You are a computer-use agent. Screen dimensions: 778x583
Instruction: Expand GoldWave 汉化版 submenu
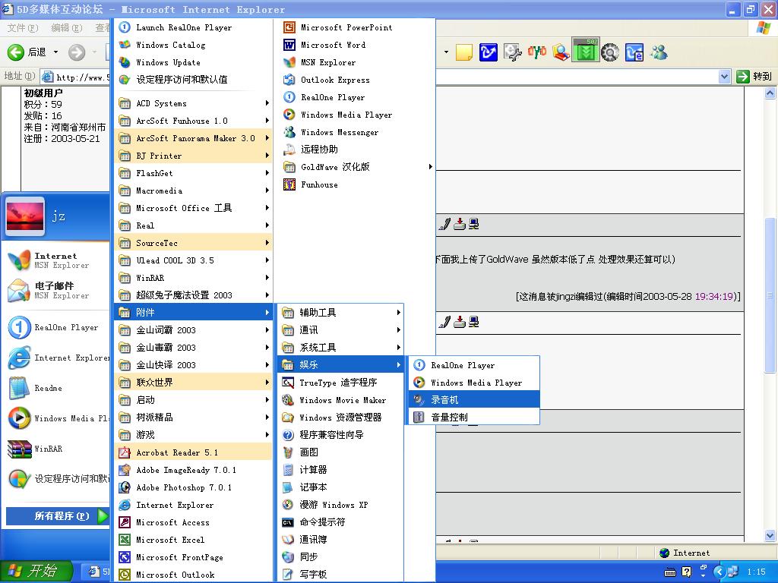point(354,166)
